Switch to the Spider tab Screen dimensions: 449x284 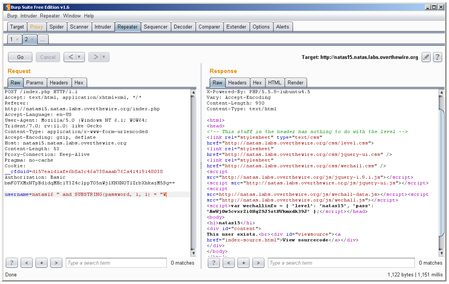pyautogui.click(x=56, y=27)
